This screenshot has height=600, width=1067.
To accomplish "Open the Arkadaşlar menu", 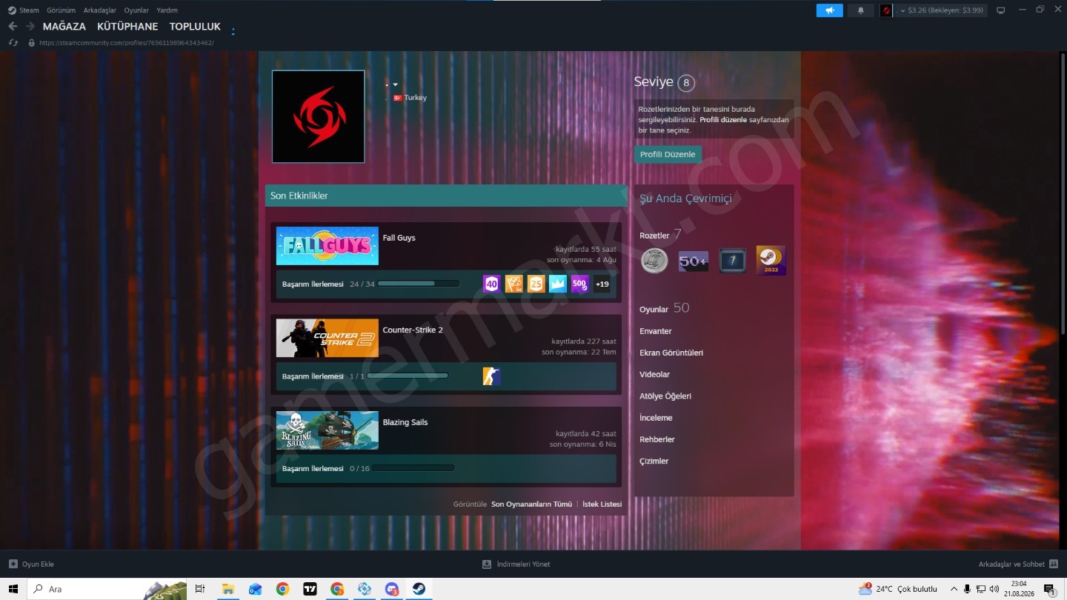I will 100,10.
